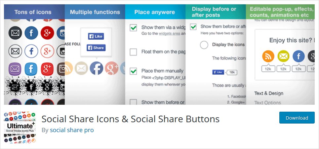This screenshot has height=149, width=319.
Task: Click the dark round email icon in top row
Action: [15, 33]
